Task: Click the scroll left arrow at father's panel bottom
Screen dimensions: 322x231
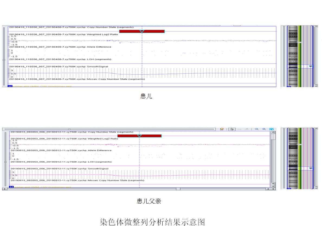Action: pos(4,189)
